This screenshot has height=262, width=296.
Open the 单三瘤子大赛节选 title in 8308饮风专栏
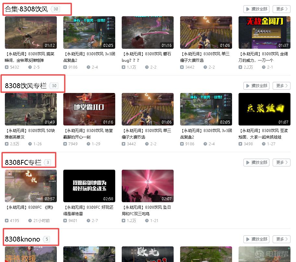(146, 134)
